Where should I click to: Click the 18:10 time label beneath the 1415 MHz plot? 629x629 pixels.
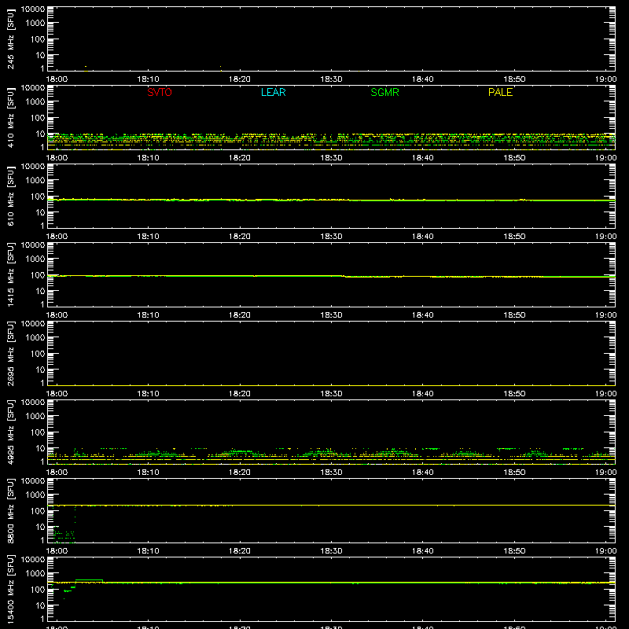coord(148,315)
